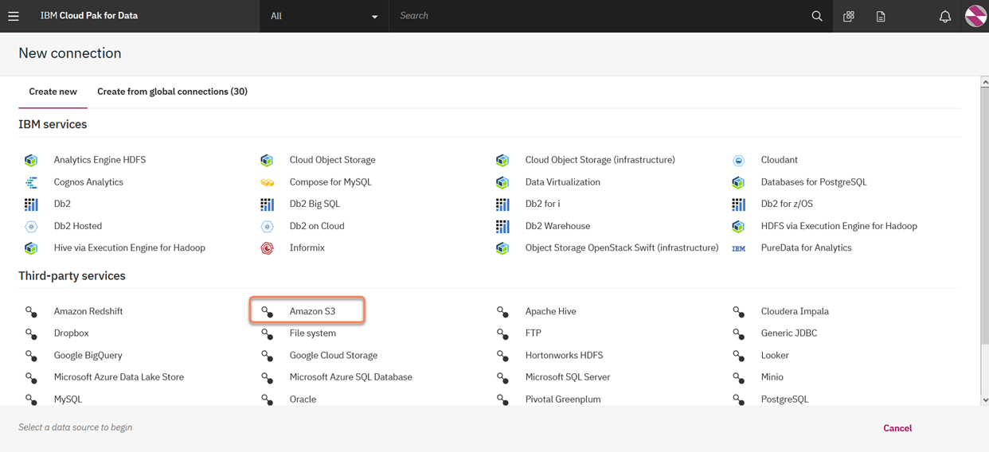Click the Cognos Analytics icon
Image resolution: width=989 pixels, height=452 pixels.
coord(31,182)
